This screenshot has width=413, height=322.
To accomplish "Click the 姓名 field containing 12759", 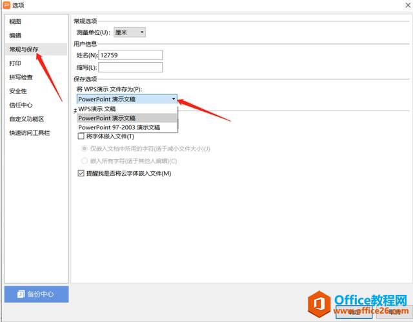I will pos(130,55).
